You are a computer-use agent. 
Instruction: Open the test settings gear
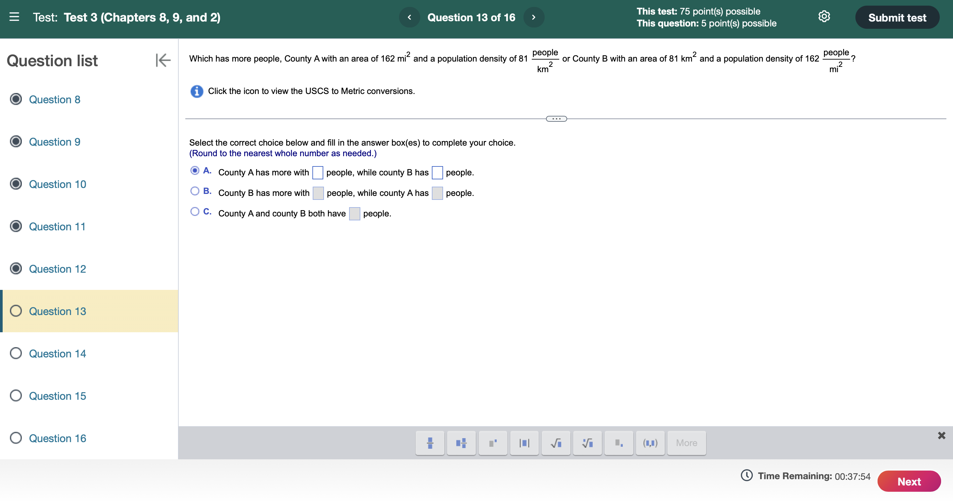point(824,17)
